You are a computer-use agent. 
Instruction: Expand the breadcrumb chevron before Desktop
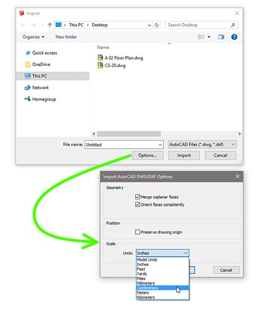point(88,25)
